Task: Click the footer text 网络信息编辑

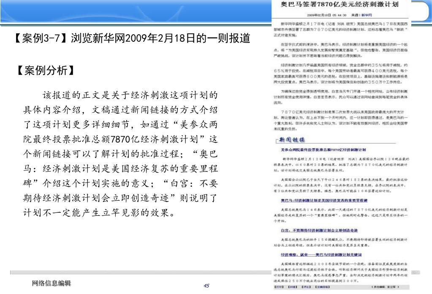Action: coord(51,283)
